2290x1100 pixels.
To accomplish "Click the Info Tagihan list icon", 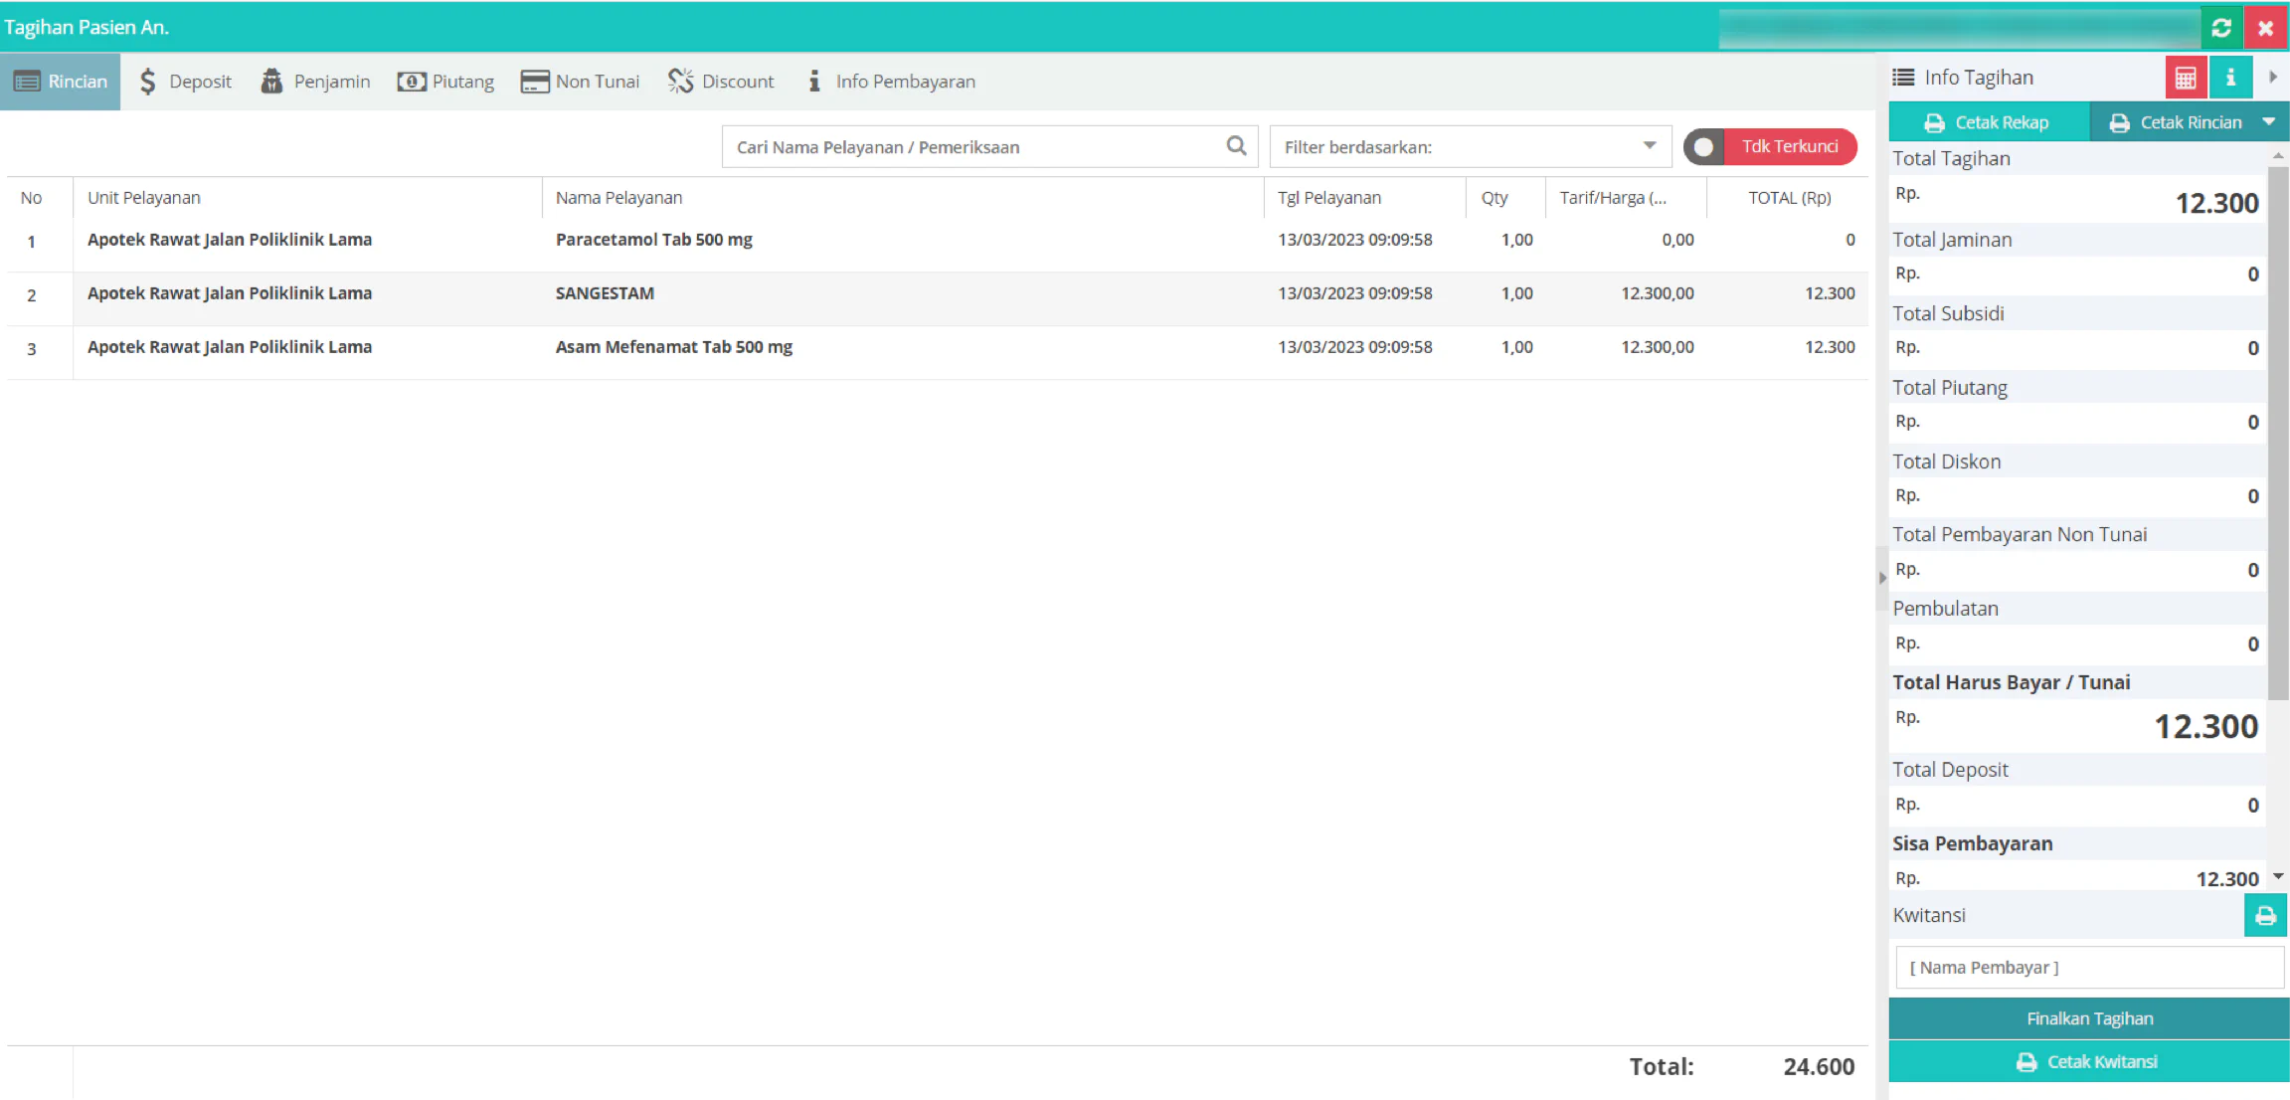I will coord(1903,78).
